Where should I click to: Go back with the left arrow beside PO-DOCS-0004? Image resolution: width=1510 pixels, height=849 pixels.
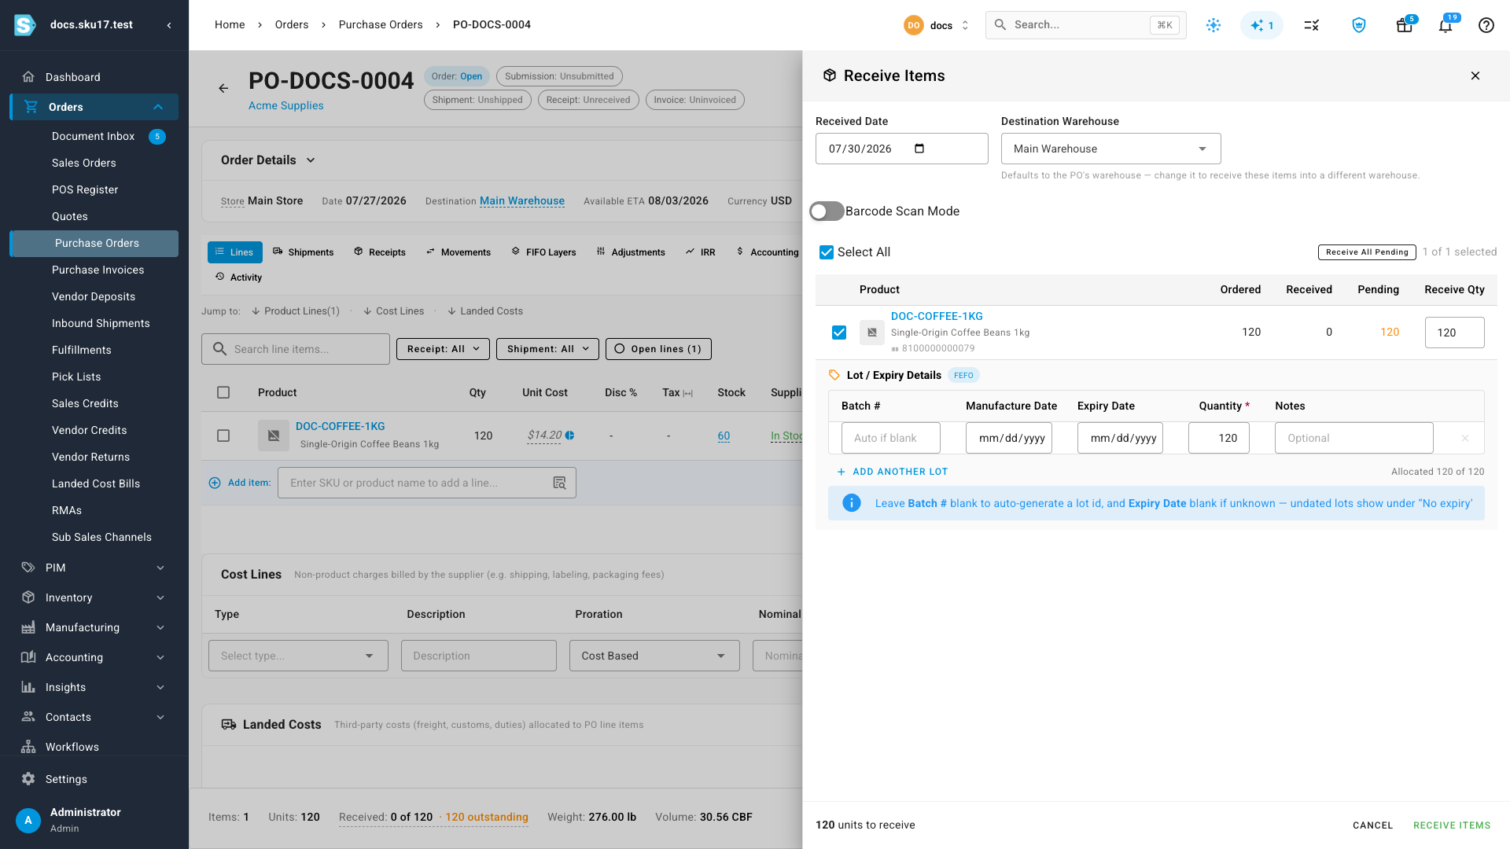223,88
